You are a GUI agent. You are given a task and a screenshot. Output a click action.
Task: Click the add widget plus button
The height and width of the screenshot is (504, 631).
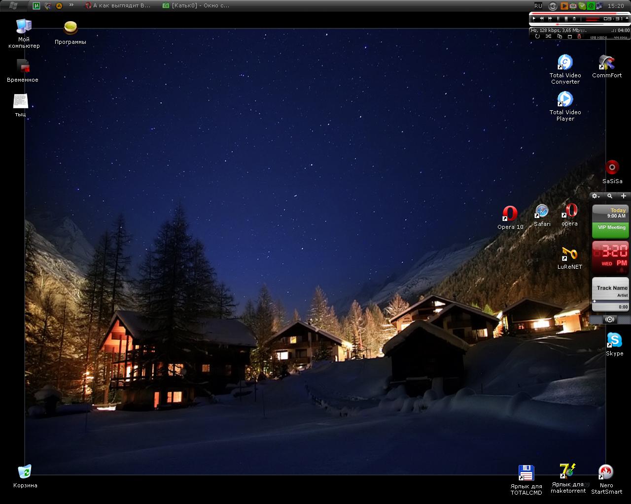[x=623, y=196]
